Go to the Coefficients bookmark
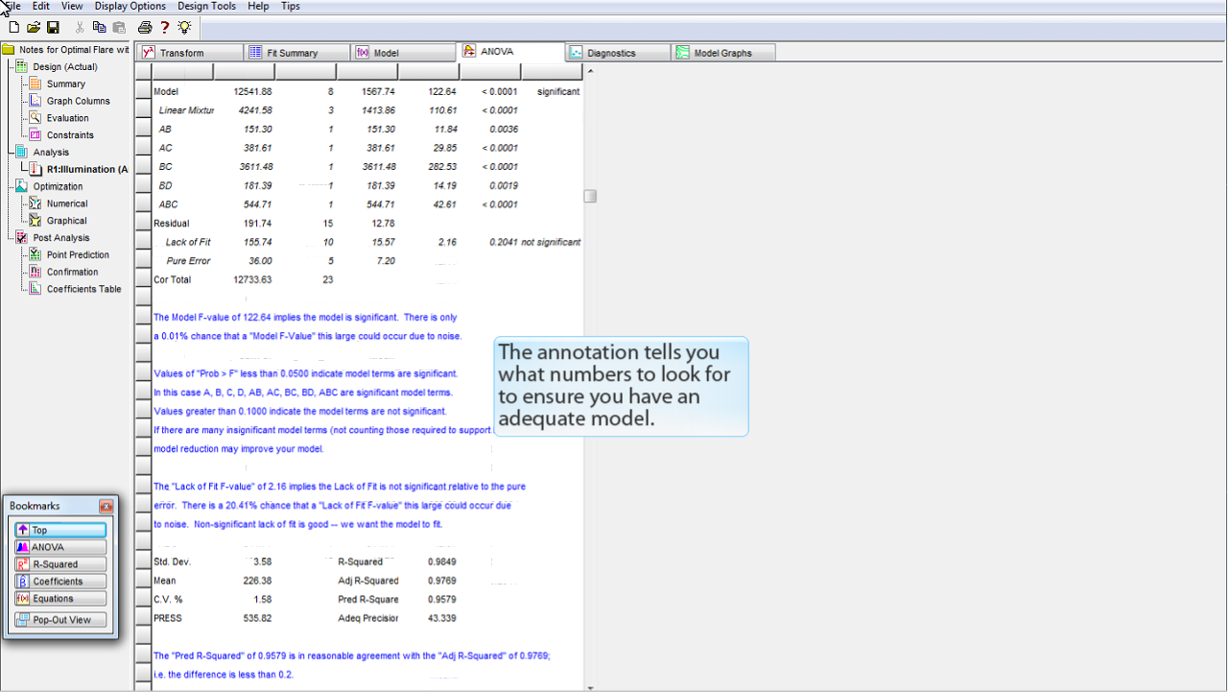The width and height of the screenshot is (1228, 692). click(x=60, y=582)
